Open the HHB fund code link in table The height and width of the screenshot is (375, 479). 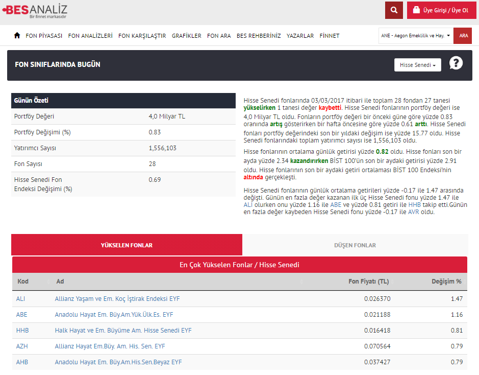tap(22, 331)
